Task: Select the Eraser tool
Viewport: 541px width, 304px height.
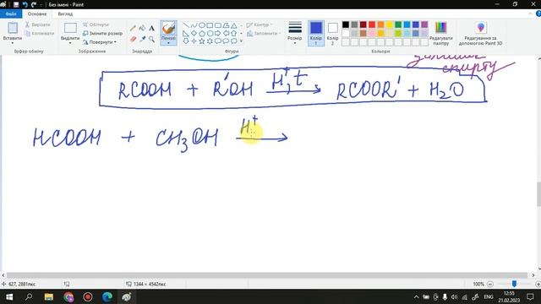Action: coord(133,40)
